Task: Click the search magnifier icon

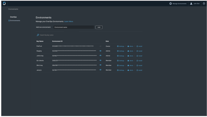Action: [x=38, y=35]
